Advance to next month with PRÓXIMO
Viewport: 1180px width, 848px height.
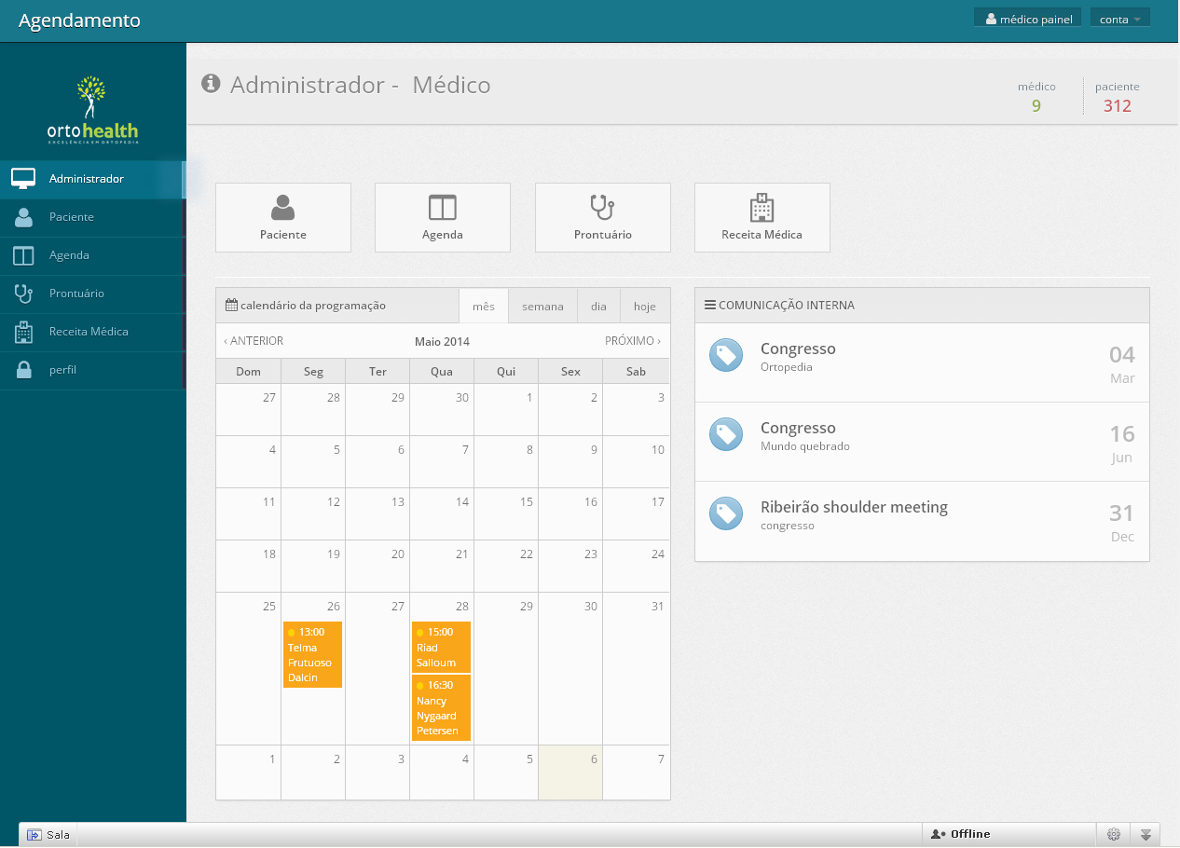632,341
